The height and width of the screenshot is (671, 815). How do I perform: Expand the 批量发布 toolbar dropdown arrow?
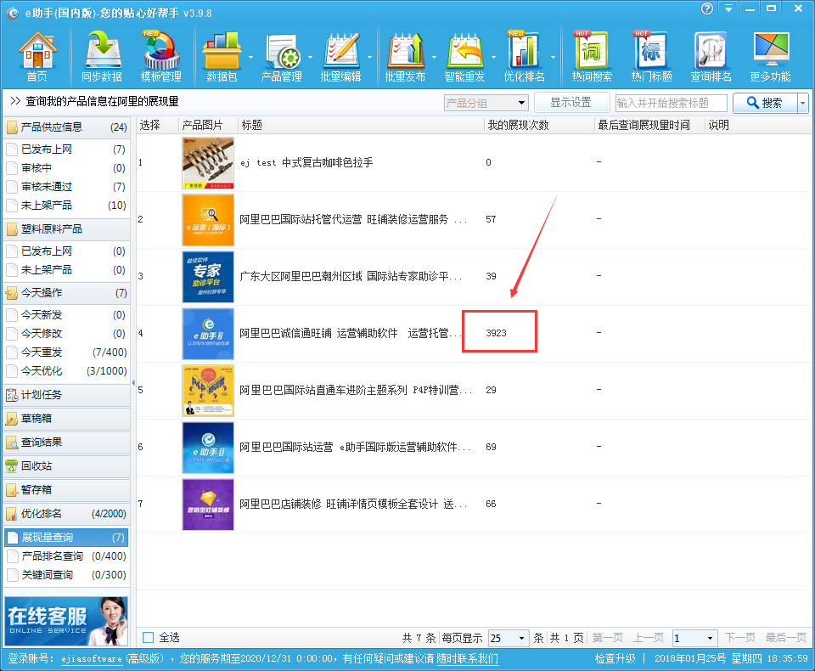[x=434, y=57]
